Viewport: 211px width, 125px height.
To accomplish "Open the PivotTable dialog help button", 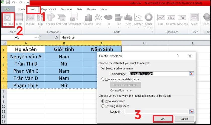I will point(178,56).
